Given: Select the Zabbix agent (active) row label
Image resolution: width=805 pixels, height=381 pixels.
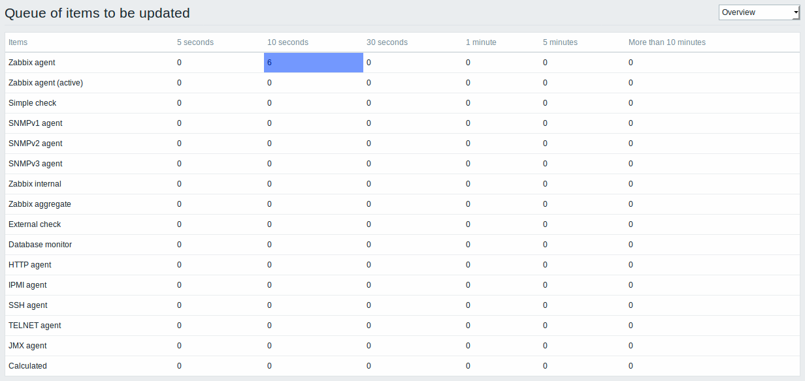Looking at the screenshot, I should 46,83.
